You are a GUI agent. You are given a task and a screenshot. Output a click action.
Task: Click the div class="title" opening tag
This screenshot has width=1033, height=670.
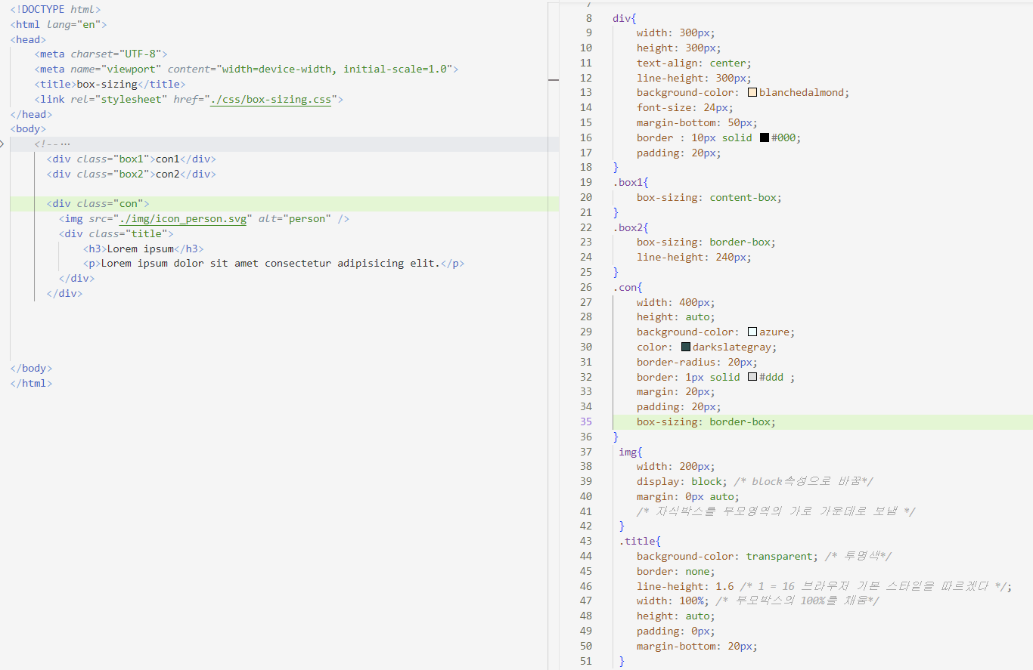pyautogui.click(x=116, y=233)
